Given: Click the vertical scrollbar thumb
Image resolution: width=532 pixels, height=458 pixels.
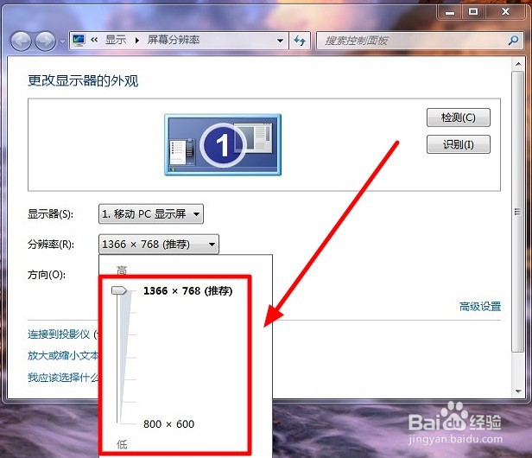Looking at the screenshot, I should click(518, 212).
